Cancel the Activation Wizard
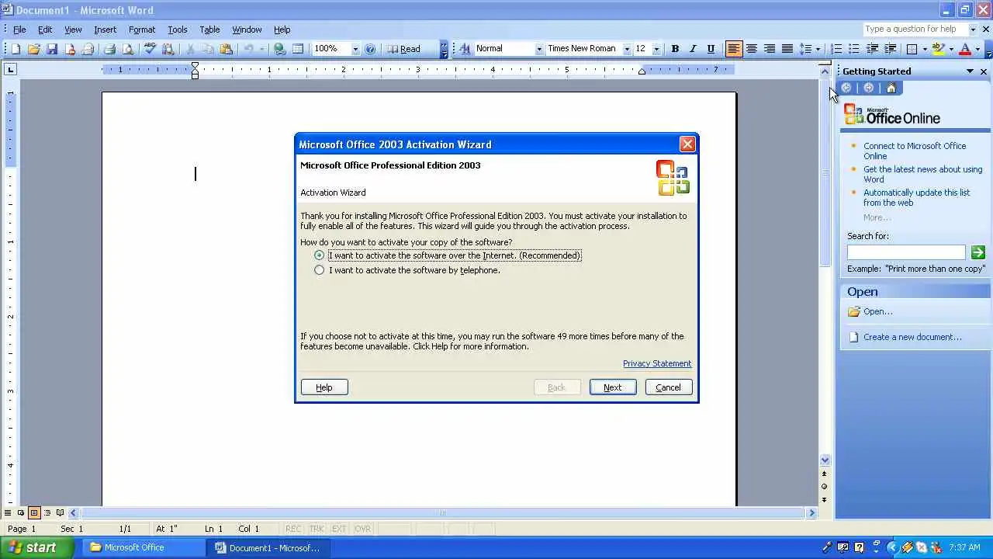The height and width of the screenshot is (559, 993). 668,387
